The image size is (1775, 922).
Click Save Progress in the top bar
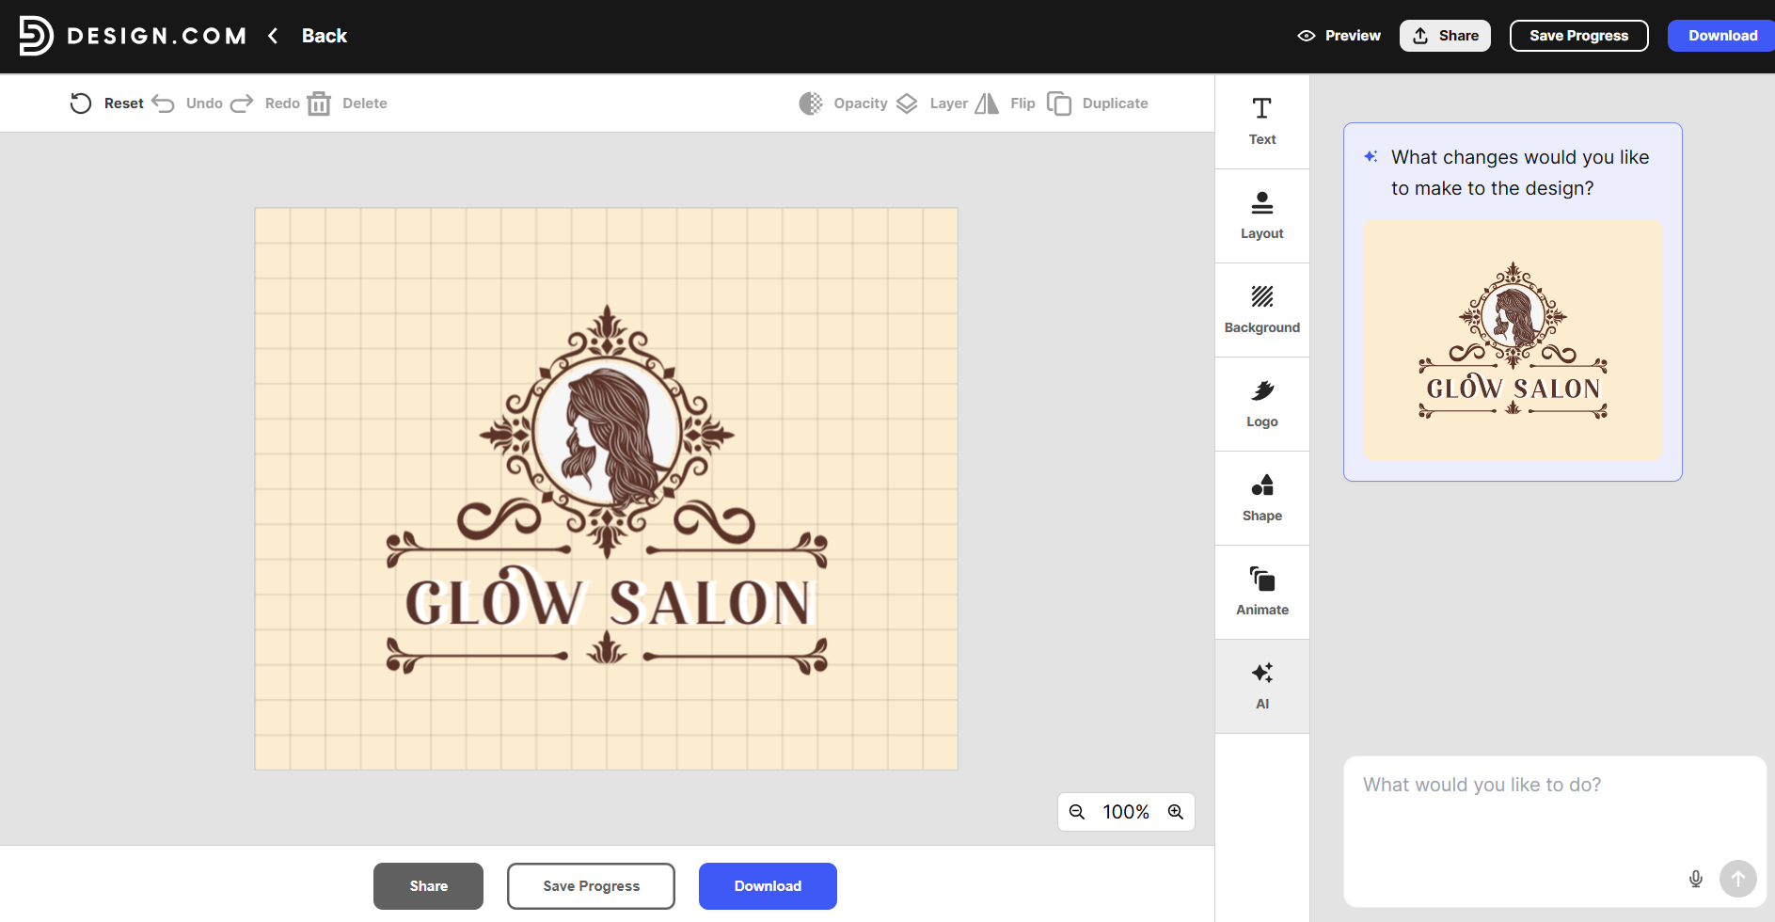tap(1578, 36)
